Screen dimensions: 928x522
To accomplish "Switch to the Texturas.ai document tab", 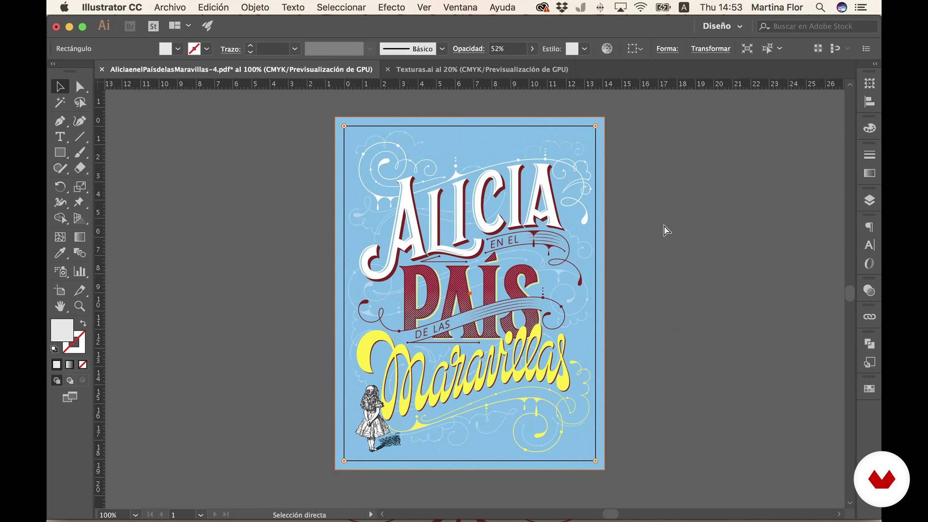I will pos(482,70).
